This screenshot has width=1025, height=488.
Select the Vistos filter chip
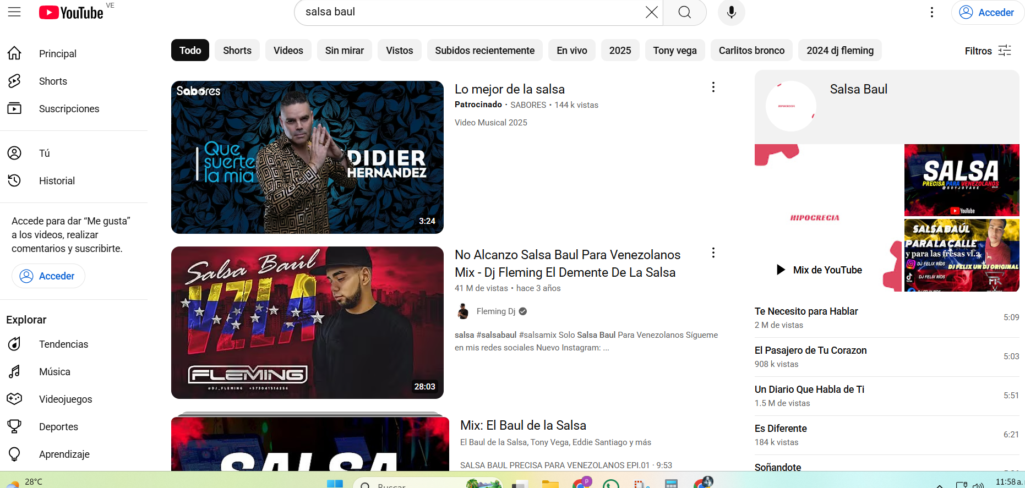tap(400, 50)
